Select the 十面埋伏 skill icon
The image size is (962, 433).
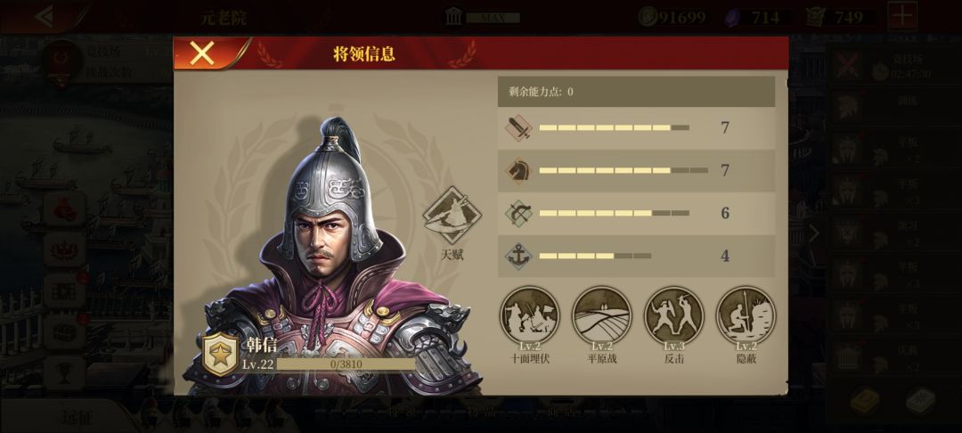click(529, 316)
